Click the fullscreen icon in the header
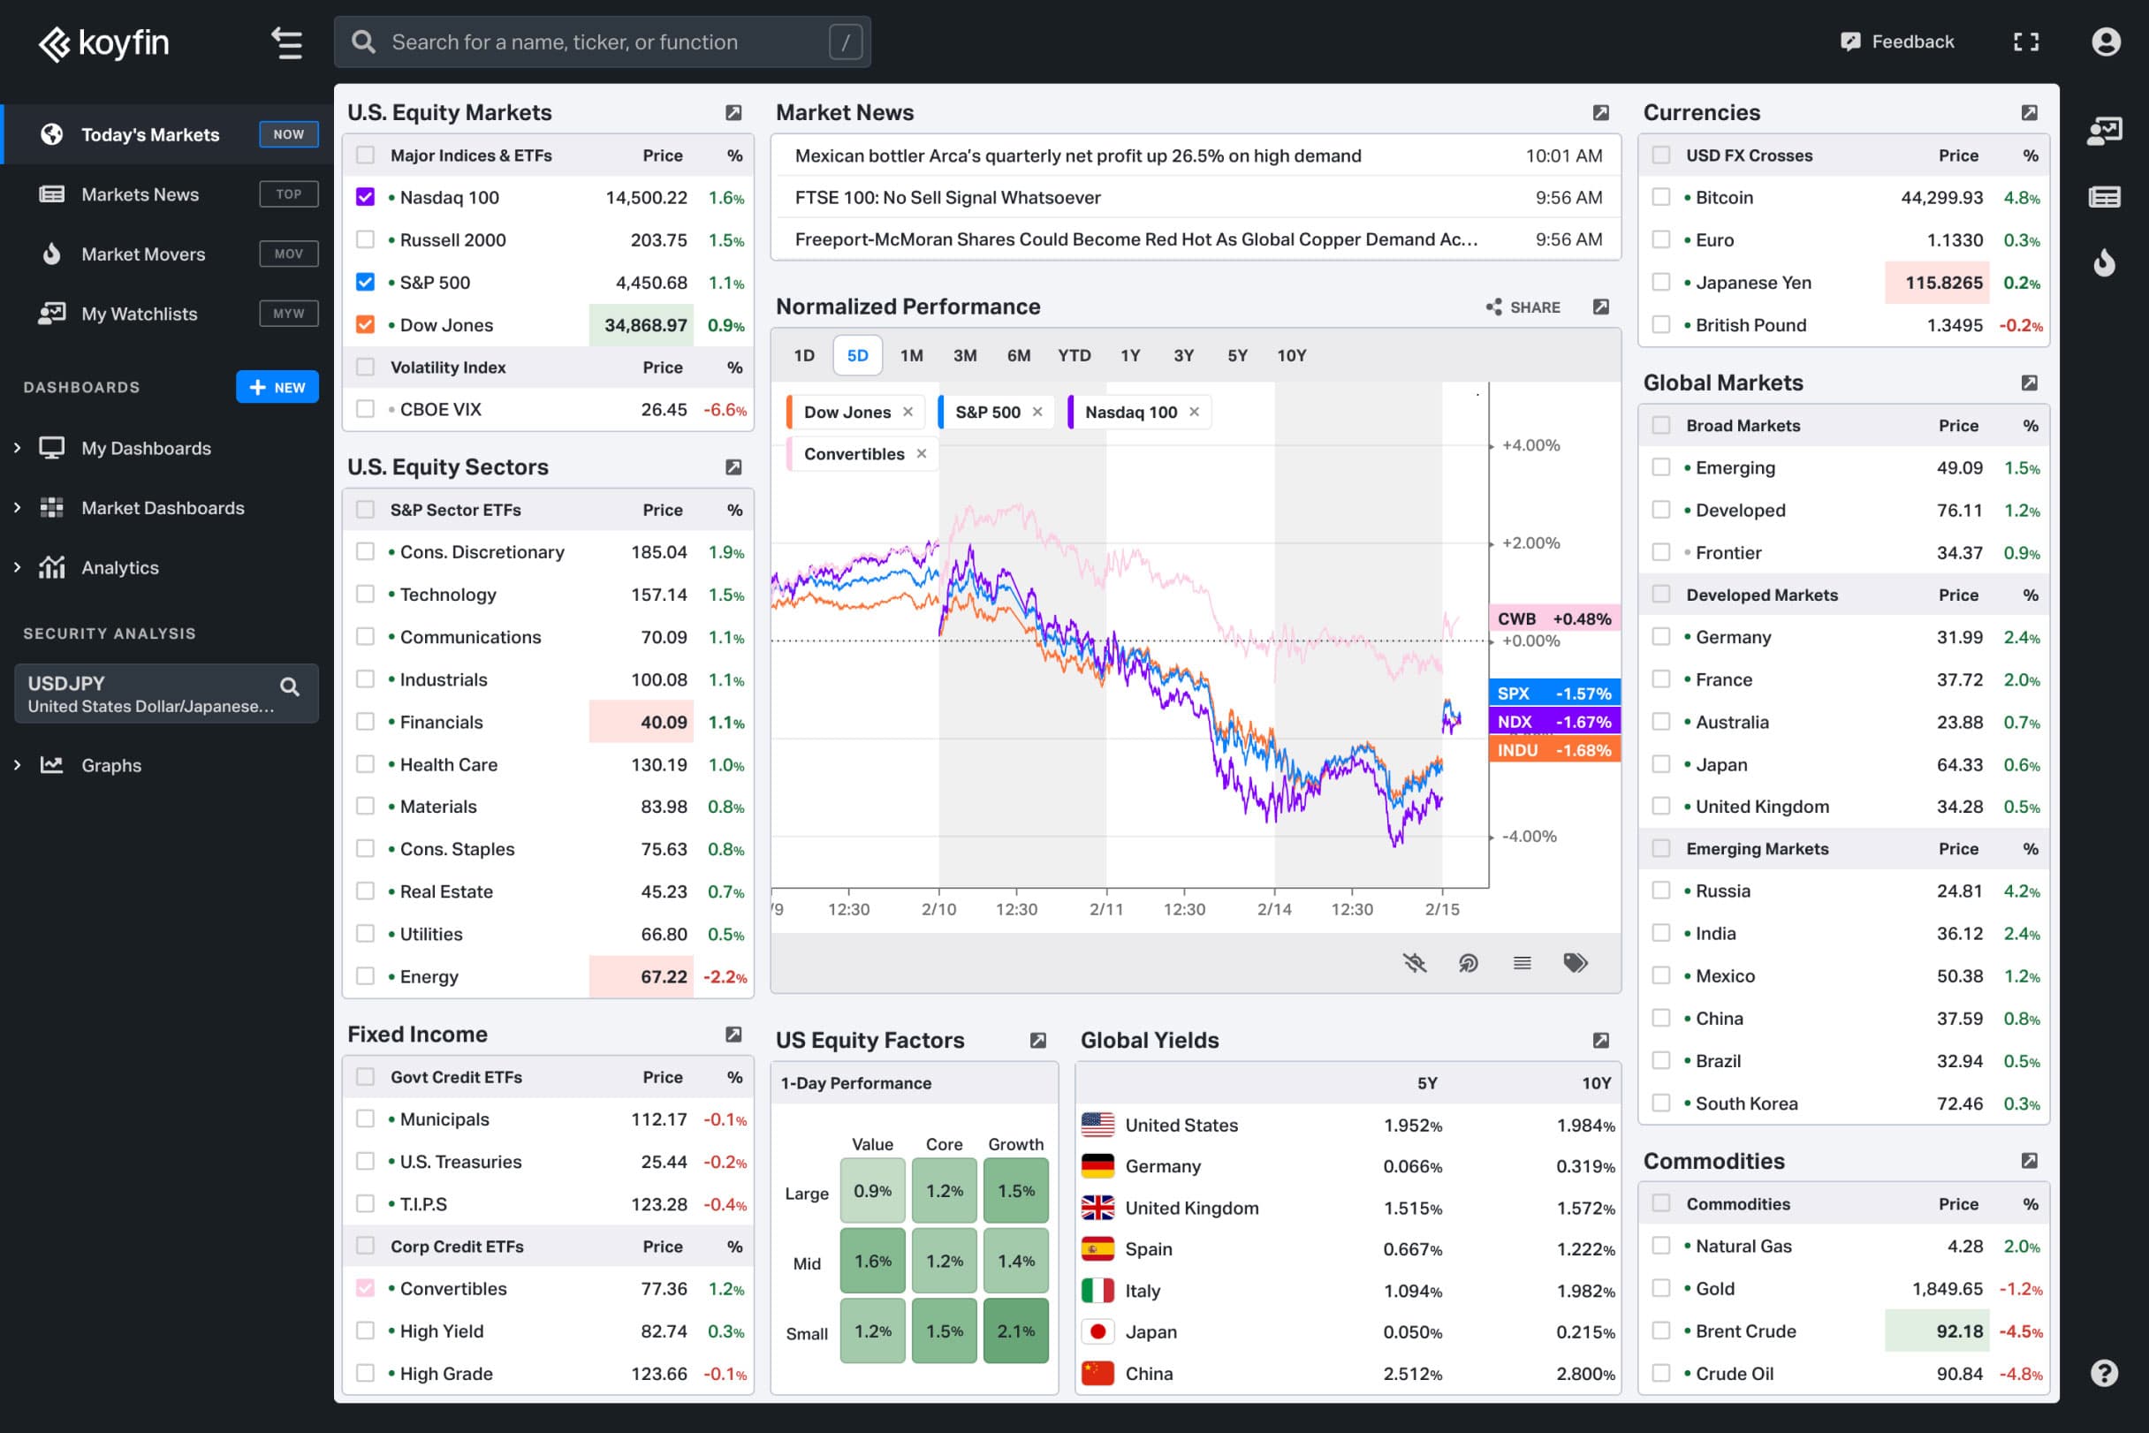The height and width of the screenshot is (1433, 2149). click(2025, 42)
